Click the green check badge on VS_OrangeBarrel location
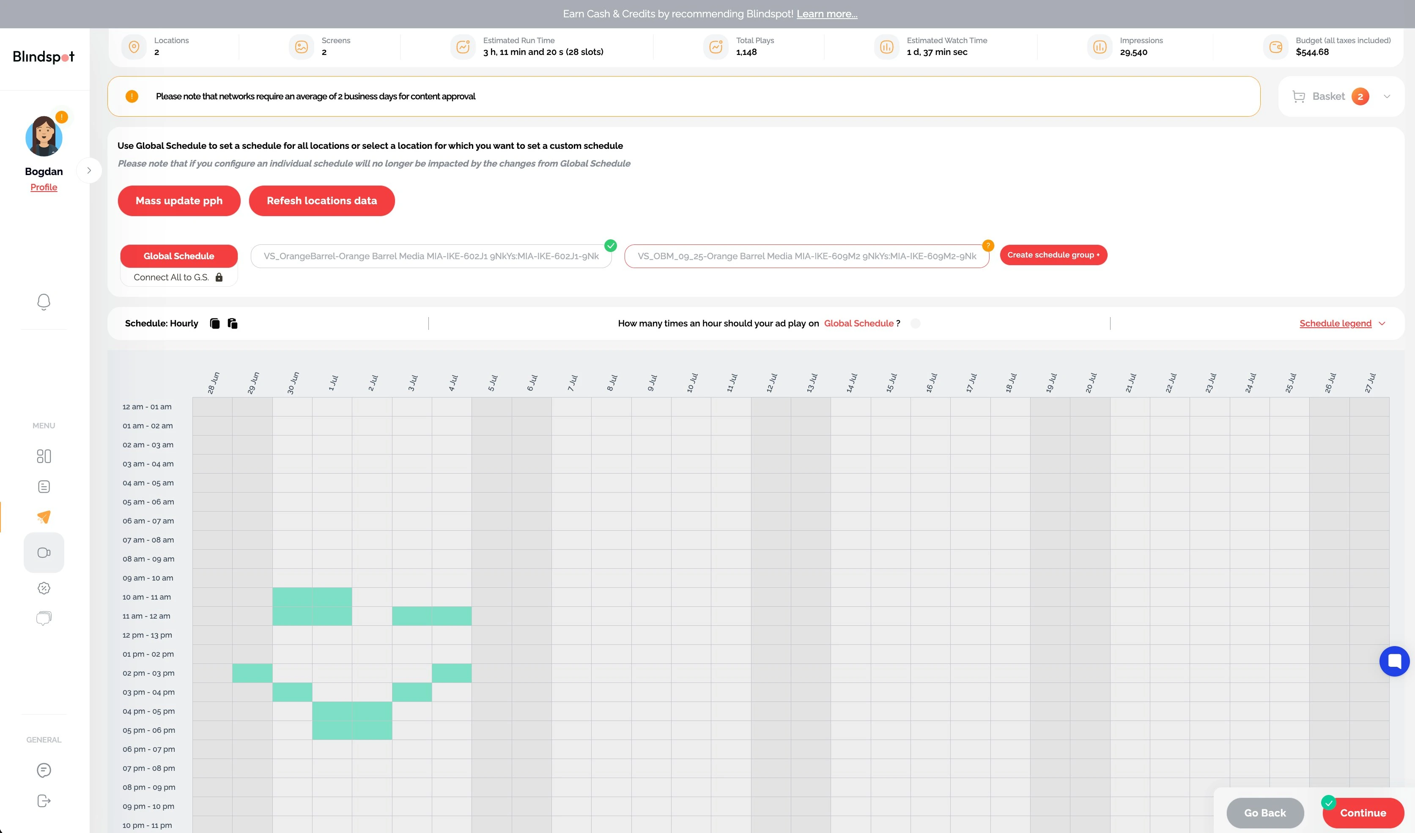 pos(611,245)
